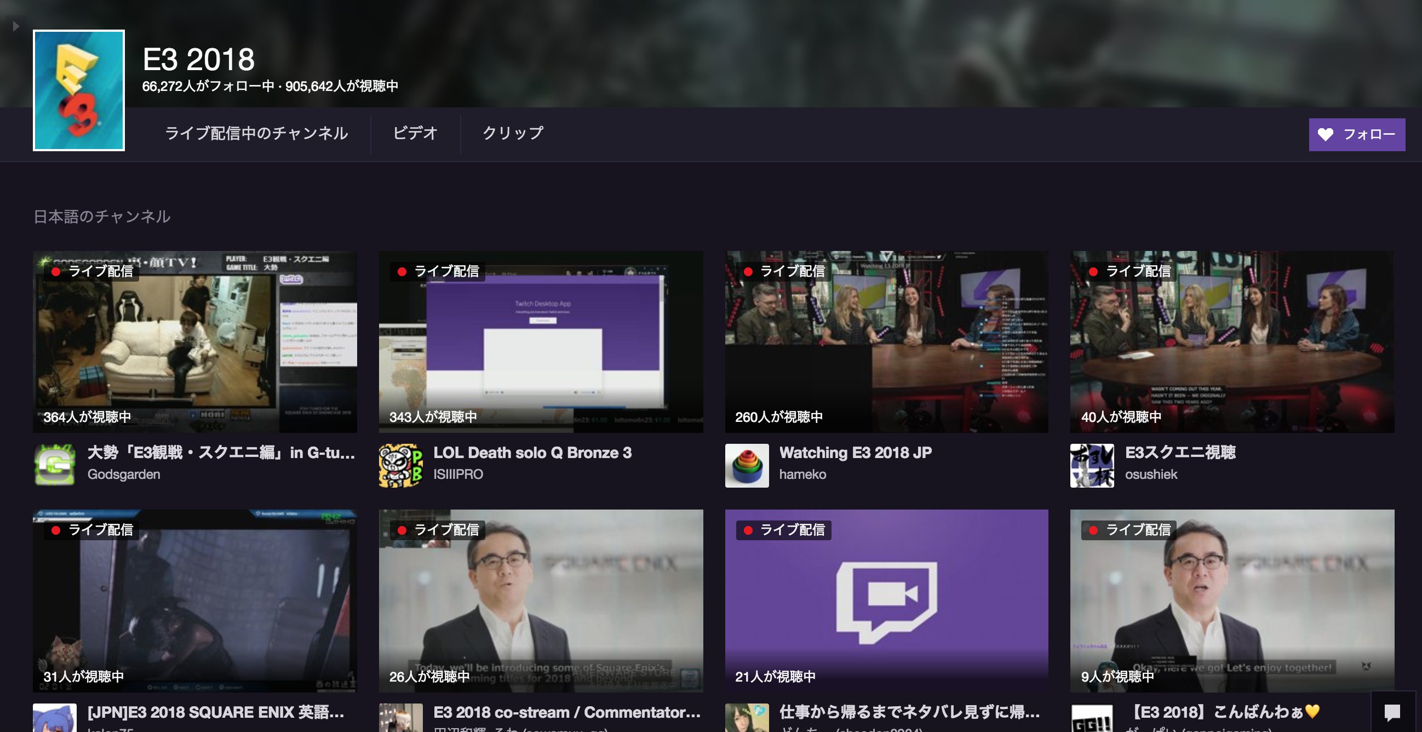Viewport: 1422px width, 732px height.
Task: Click the E3 2018 page title text
Action: pyautogui.click(x=198, y=59)
